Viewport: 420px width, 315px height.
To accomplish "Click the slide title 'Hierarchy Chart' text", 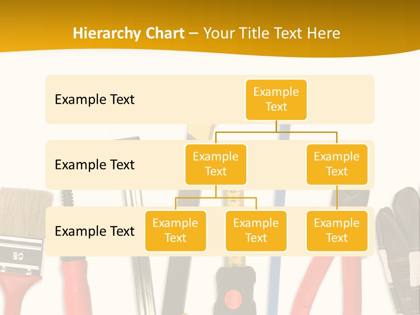I will 129,33.
